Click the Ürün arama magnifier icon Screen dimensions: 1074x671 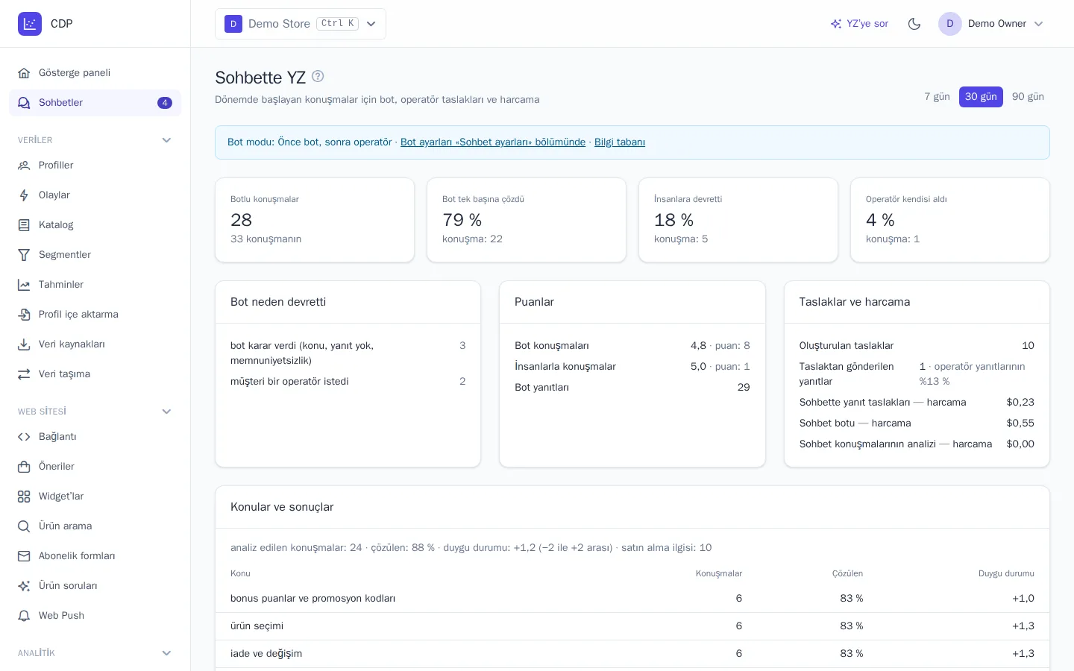(x=24, y=526)
